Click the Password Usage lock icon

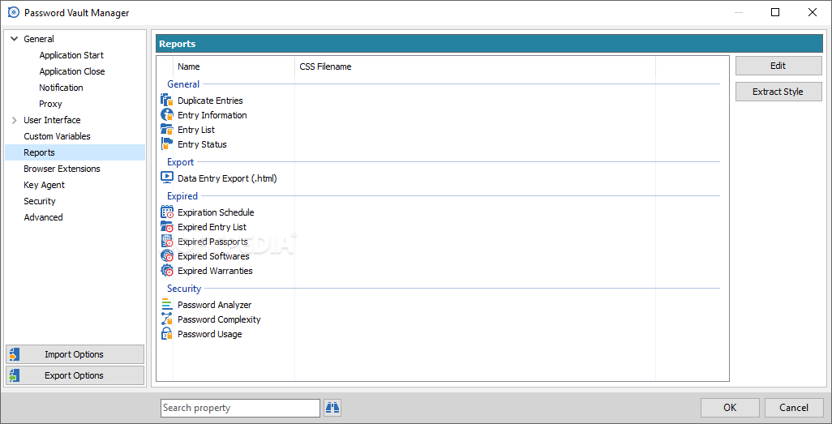(x=166, y=334)
